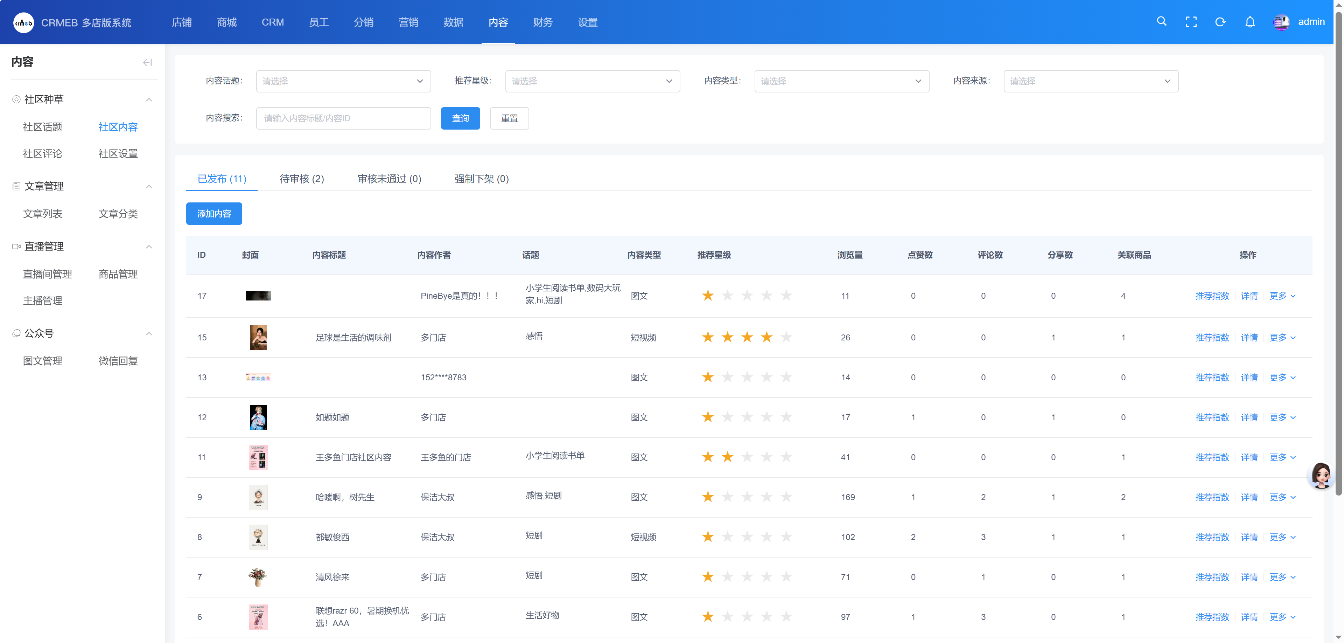The image size is (1344, 643).
Task: Click the refresh page icon
Action: pos(1220,22)
